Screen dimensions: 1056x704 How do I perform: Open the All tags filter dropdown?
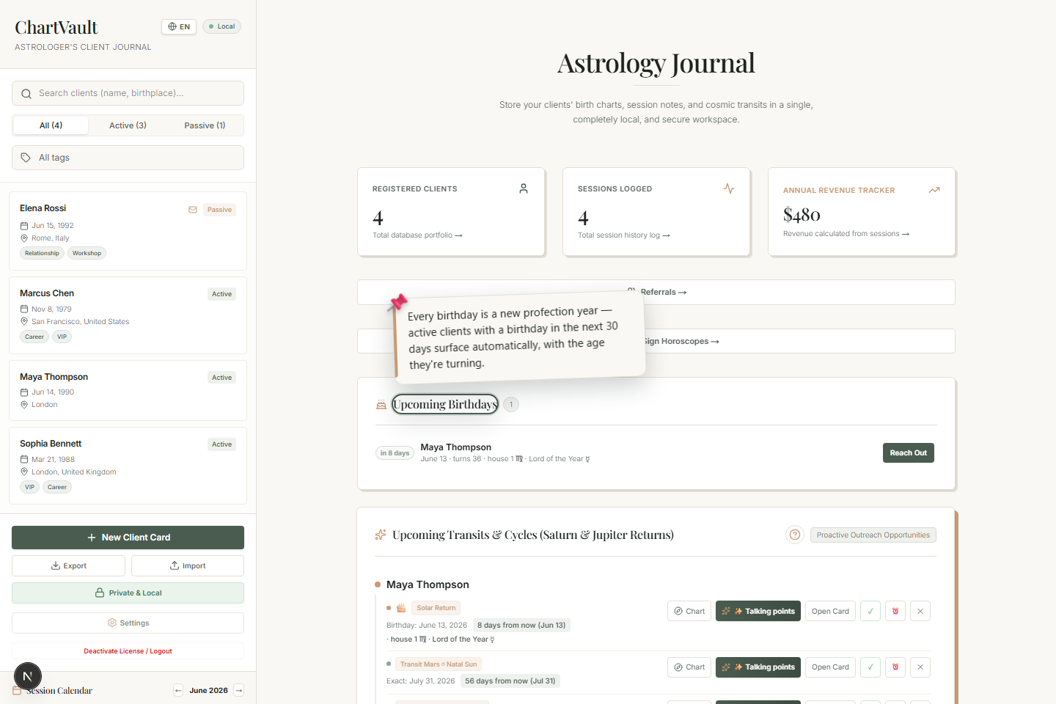pos(128,158)
